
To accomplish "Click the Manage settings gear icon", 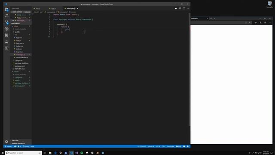I will (x=6, y=142).
